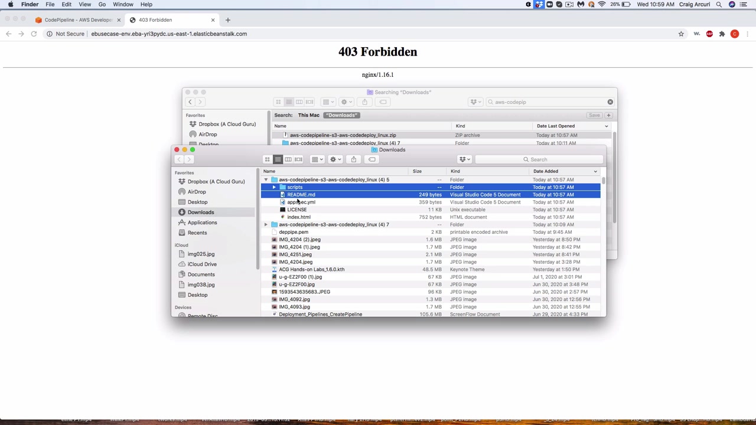Open the Action gear dropdown in Downloads window
This screenshot has height=425, width=756.
pyautogui.click(x=335, y=159)
